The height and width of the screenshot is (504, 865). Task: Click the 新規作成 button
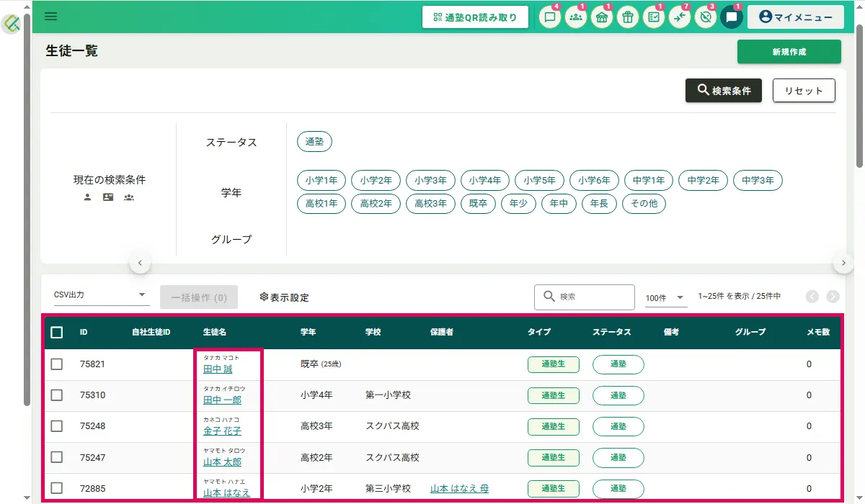(x=789, y=52)
